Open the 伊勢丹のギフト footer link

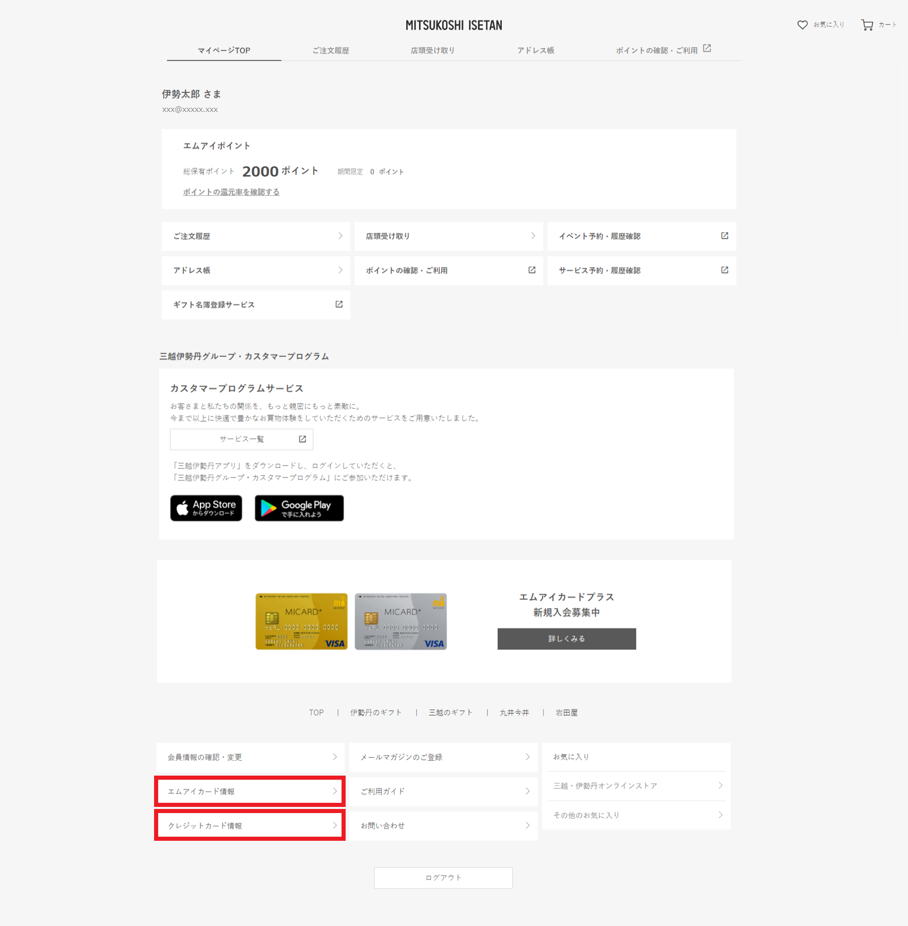(376, 712)
